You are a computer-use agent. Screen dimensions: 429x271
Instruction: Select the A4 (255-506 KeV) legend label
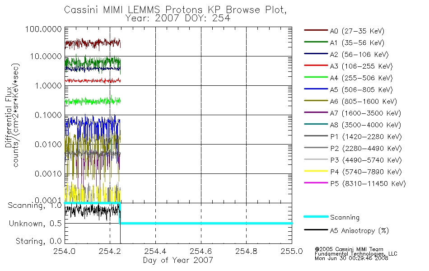(x=361, y=78)
